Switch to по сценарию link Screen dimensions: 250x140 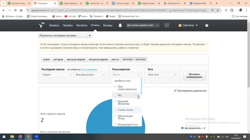tap(89, 69)
